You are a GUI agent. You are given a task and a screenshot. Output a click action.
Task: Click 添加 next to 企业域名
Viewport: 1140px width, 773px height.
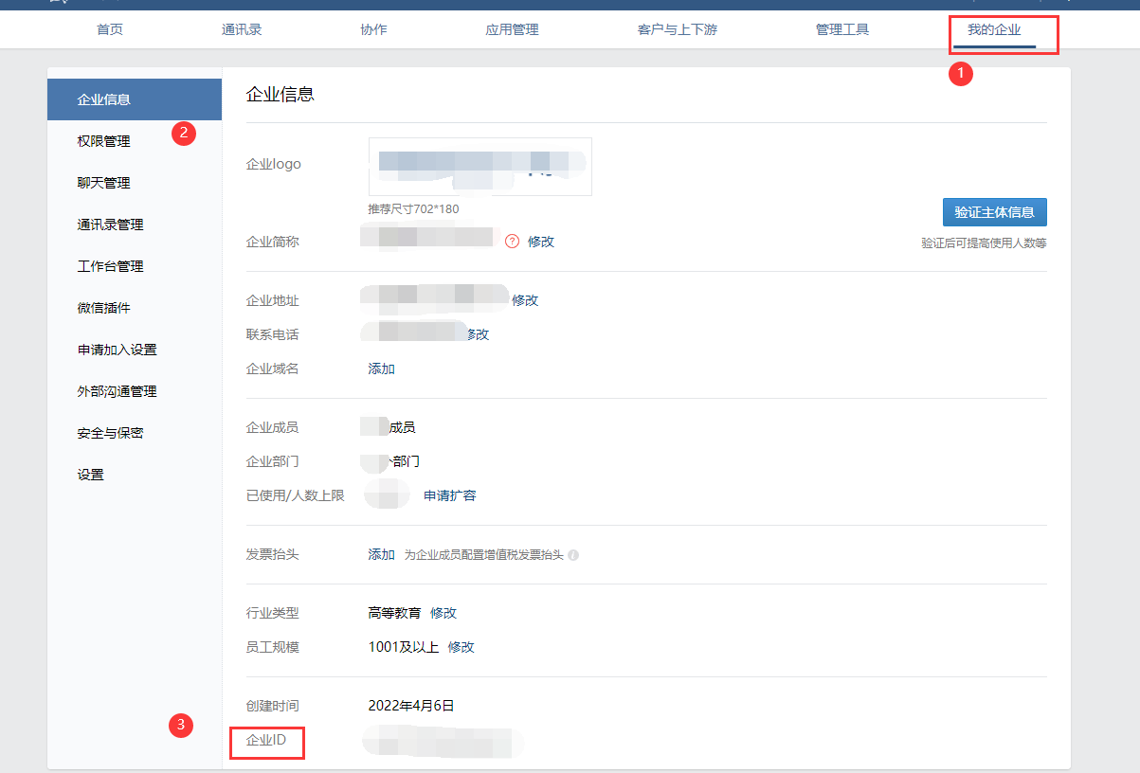(382, 369)
